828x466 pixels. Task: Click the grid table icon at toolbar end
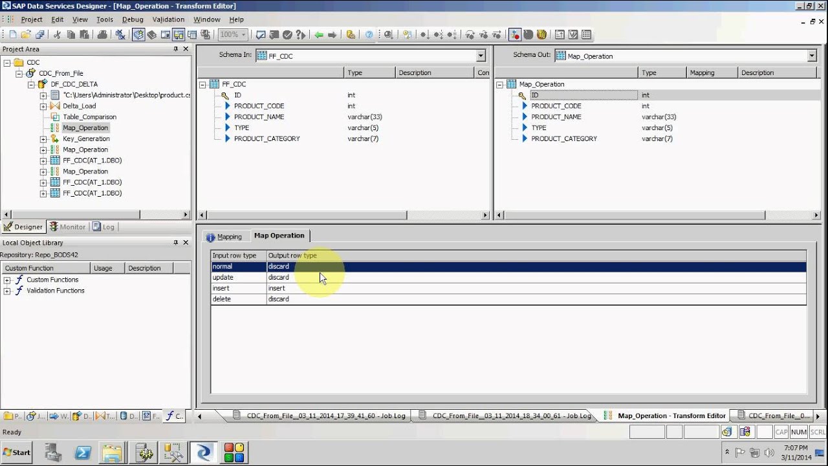(586, 35)
